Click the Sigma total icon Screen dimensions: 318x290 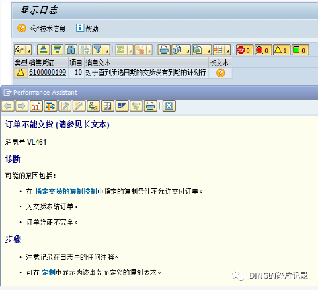121,50
